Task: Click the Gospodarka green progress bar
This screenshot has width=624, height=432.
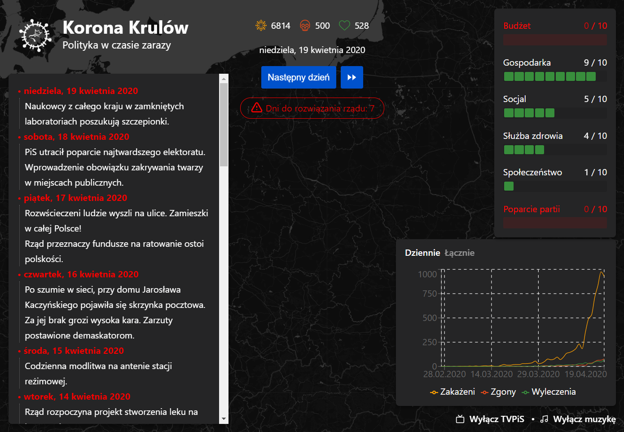Action: pyautogui.click(x=555, y=76)
